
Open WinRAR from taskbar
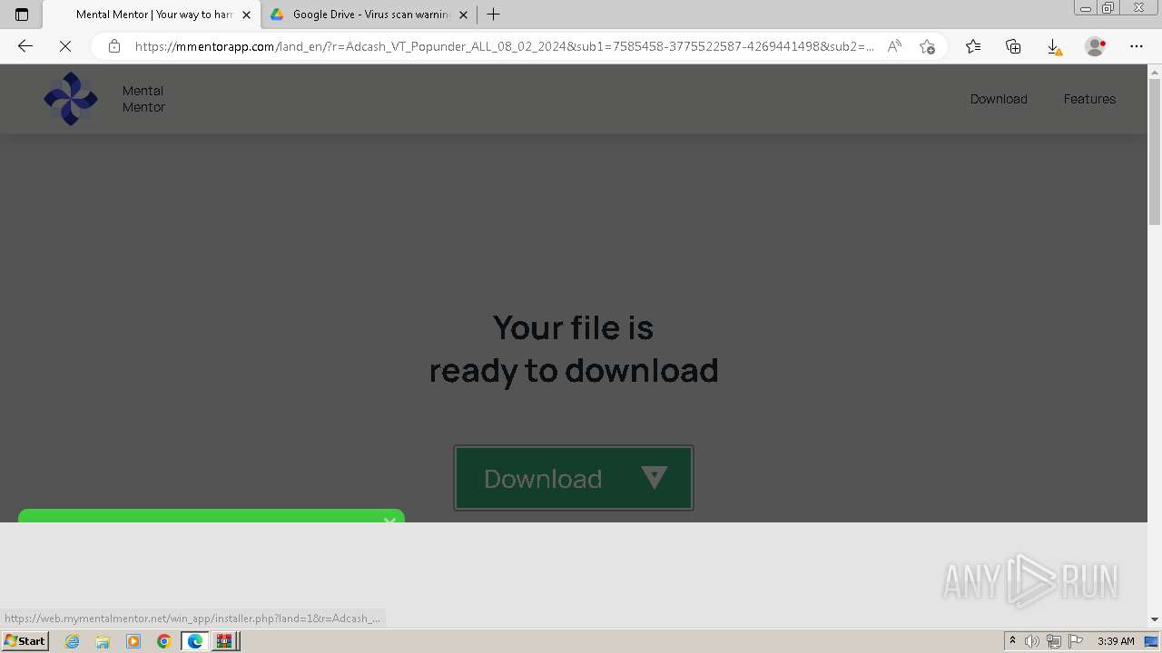coord(225,641)
